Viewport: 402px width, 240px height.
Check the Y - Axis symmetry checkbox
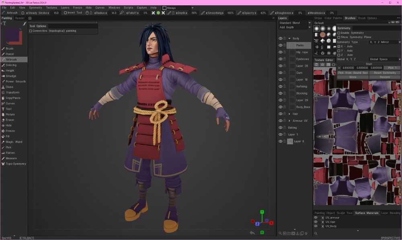click(339, 51)
